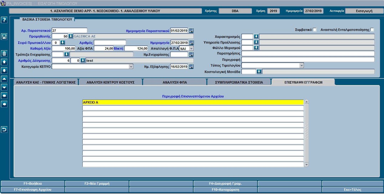The image size is (384, 195).
Task: Click scroll up arrow of attachments list
Action: [x=306, y=102]
